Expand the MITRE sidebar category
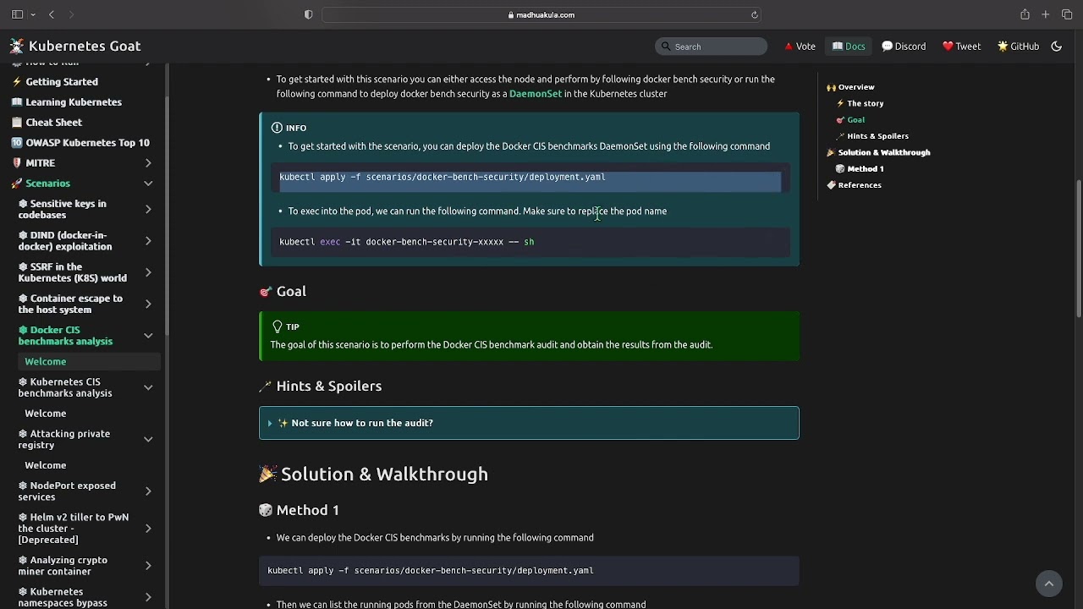This screenshot has width=1083, height=609. pyautogui.click(x=148, y=163)
